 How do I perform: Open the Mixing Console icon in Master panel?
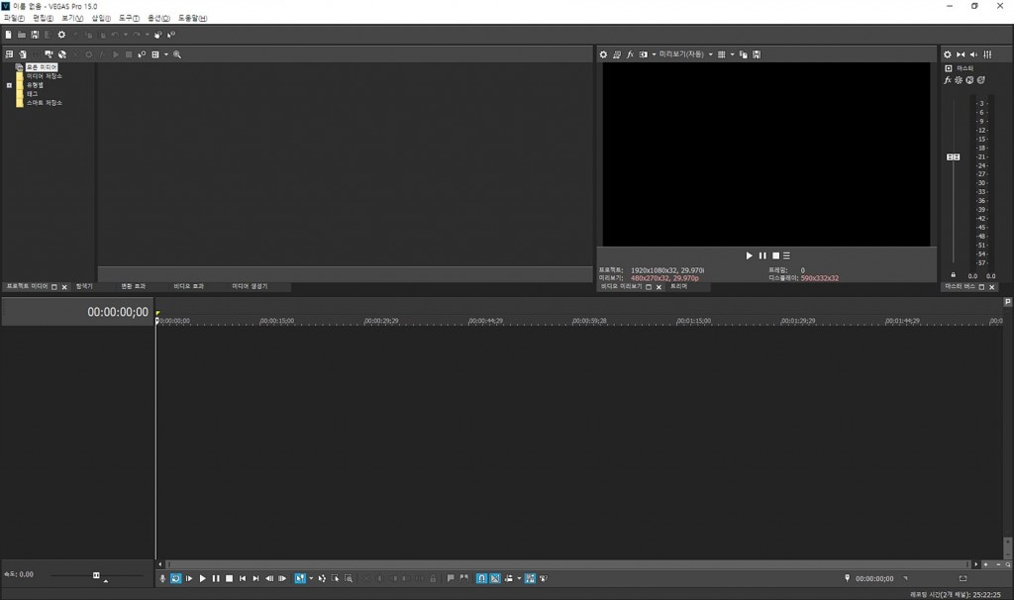pyautogui.click(x=987, y=54)
